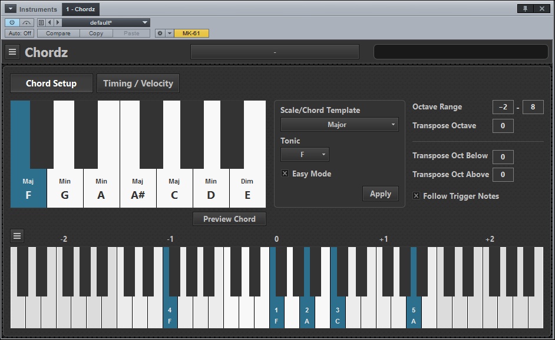
Task: Click the Compare button
Action: point(58,33)
